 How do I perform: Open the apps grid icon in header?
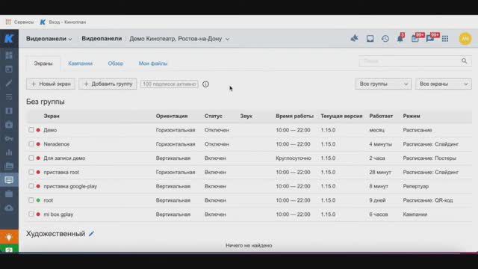pos(445,39)
